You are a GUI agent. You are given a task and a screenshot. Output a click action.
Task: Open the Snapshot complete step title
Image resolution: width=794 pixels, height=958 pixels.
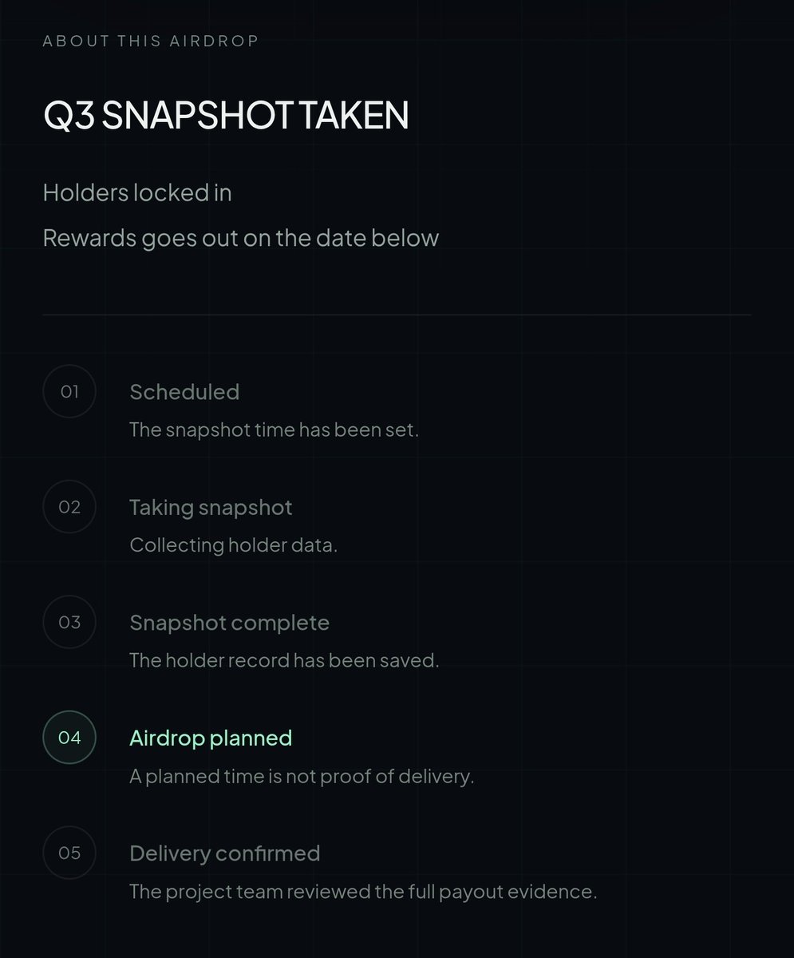229,623
